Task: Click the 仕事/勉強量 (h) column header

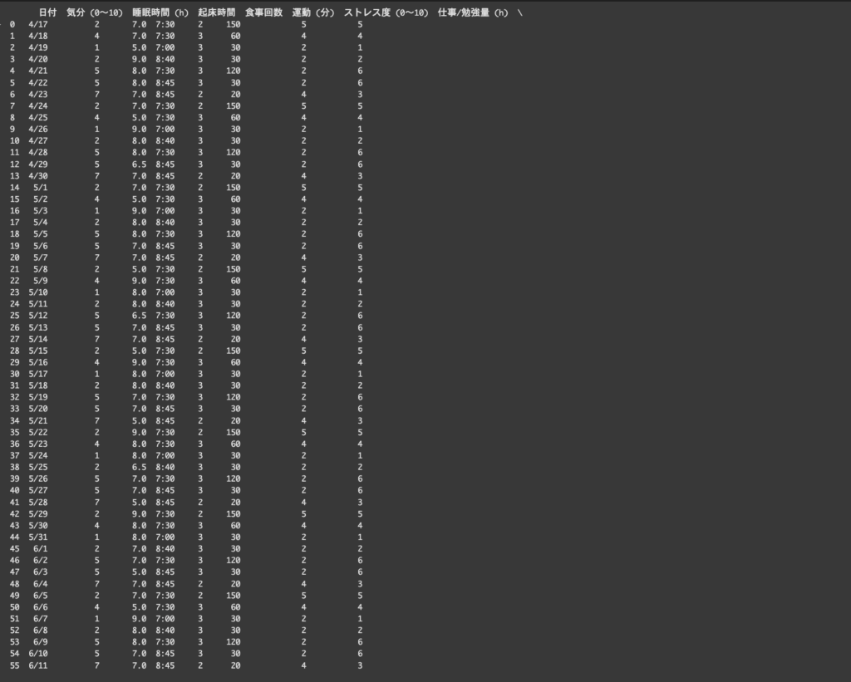Action: click(473, 12)
